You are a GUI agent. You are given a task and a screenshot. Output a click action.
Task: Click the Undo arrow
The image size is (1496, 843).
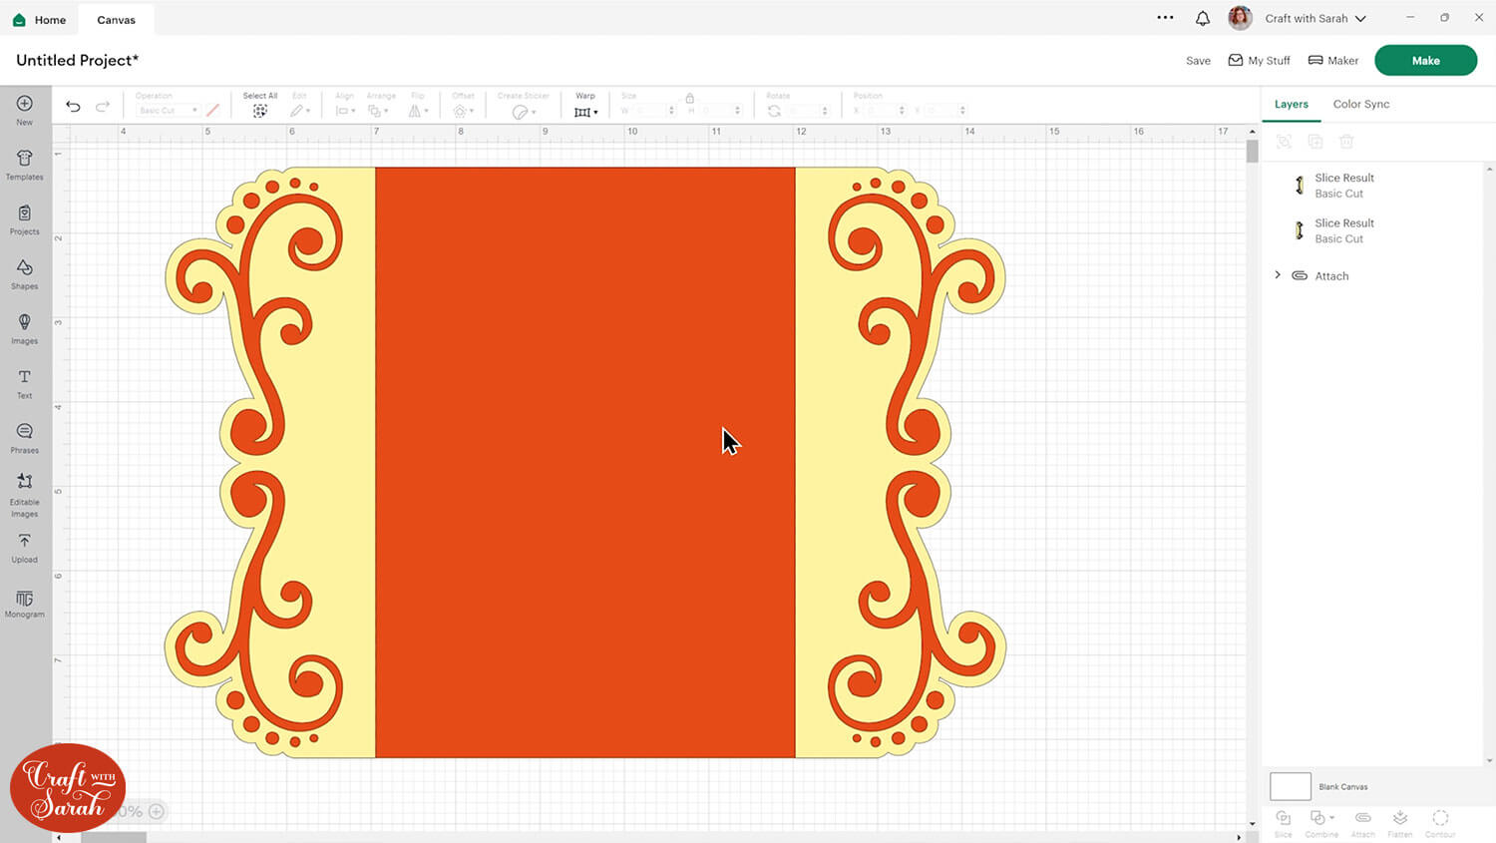click(x=73, y=107)
